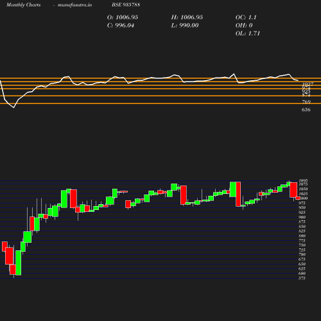
Task: Select the close value 'C: 996.04'
Action: click(x=121, y=26)
